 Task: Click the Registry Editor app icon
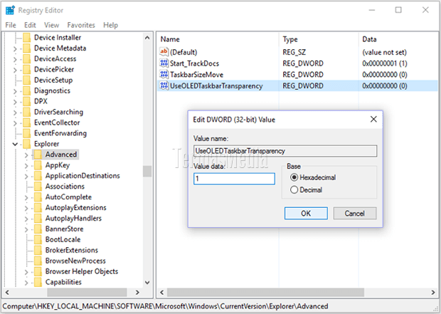point(10,10)
